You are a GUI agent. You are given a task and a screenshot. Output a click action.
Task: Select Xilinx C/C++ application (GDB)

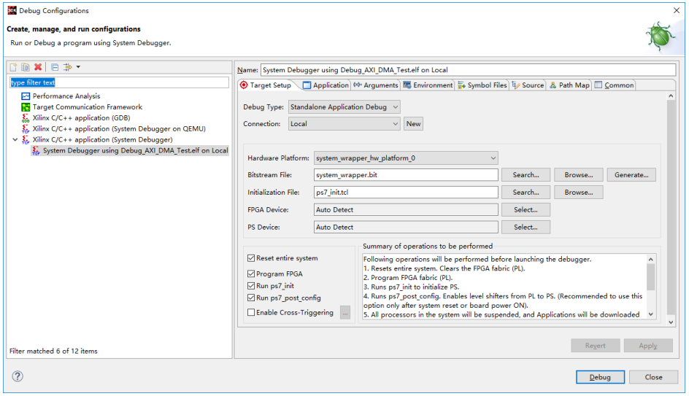point(81,118)
